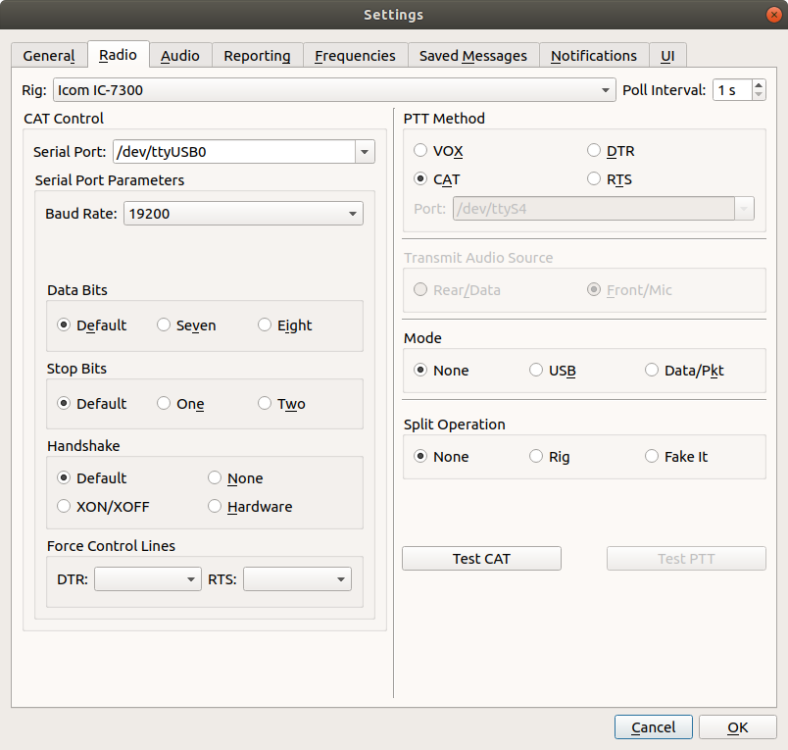Choose Fake It split operation
Image resolution: width=788 pixels, height=750 pixels.
[x=676, y=457]
